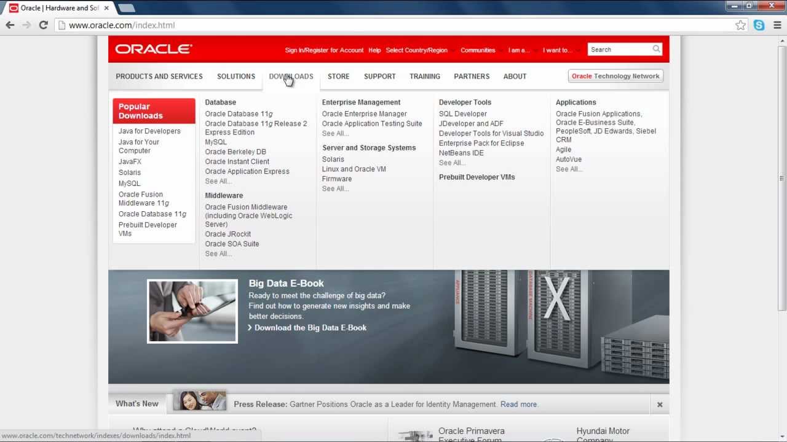Open the Partners menu

point(472,76)
